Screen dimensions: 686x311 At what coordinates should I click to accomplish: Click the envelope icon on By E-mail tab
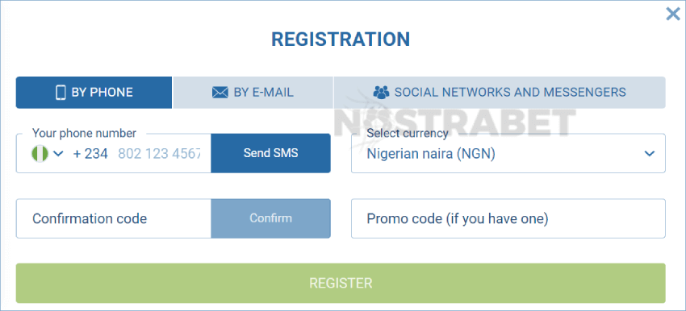(220, 93)
